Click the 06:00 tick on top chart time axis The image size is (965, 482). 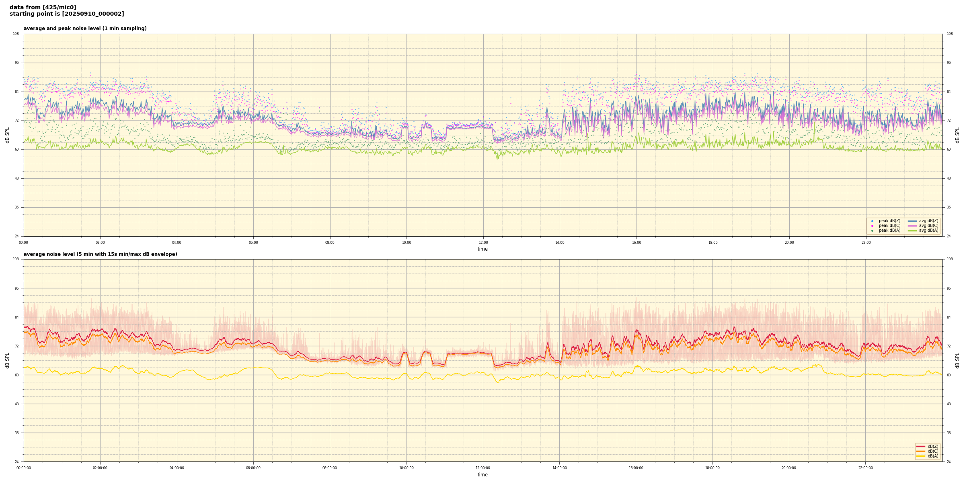tap(253, 243)
